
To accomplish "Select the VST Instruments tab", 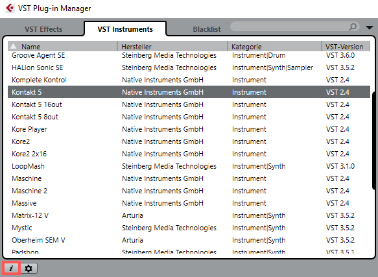I will click(x=125, y=29).
